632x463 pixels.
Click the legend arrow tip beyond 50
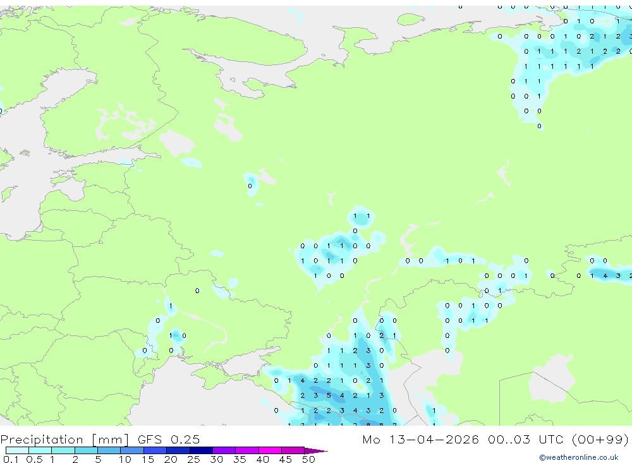317,451
